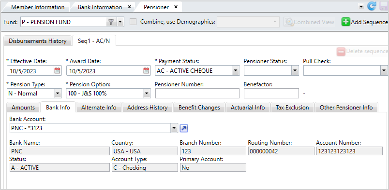Open the Actuarial Info tab
The image size is (389, 190).
click(248, 108)
